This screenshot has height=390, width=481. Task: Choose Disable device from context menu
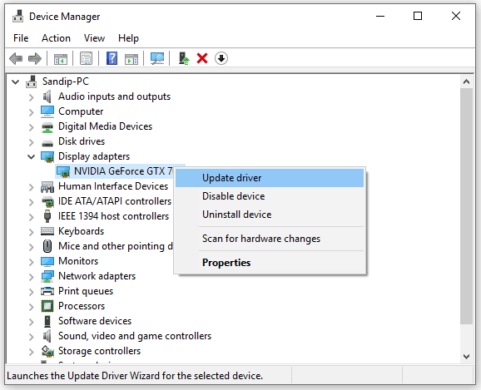click(x=270, y=196)
